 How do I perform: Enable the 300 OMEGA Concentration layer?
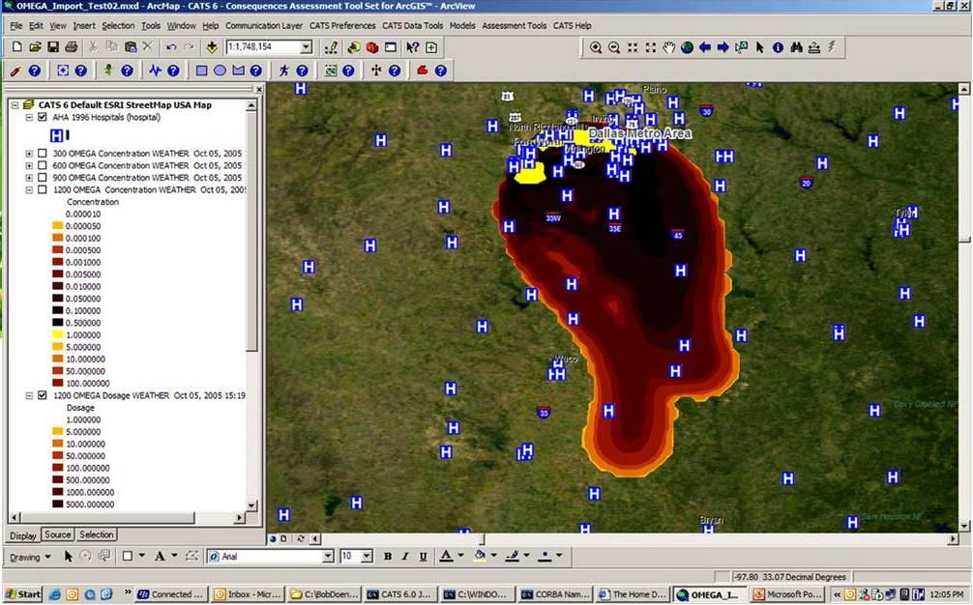click(x=43, y=153)
